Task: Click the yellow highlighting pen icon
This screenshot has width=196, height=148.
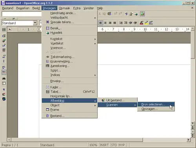Action: [x=146, y=23]
